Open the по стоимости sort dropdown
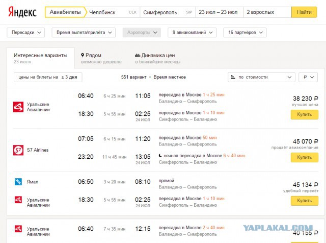This screenshot has height=243, width=326. tap(261, 77)
